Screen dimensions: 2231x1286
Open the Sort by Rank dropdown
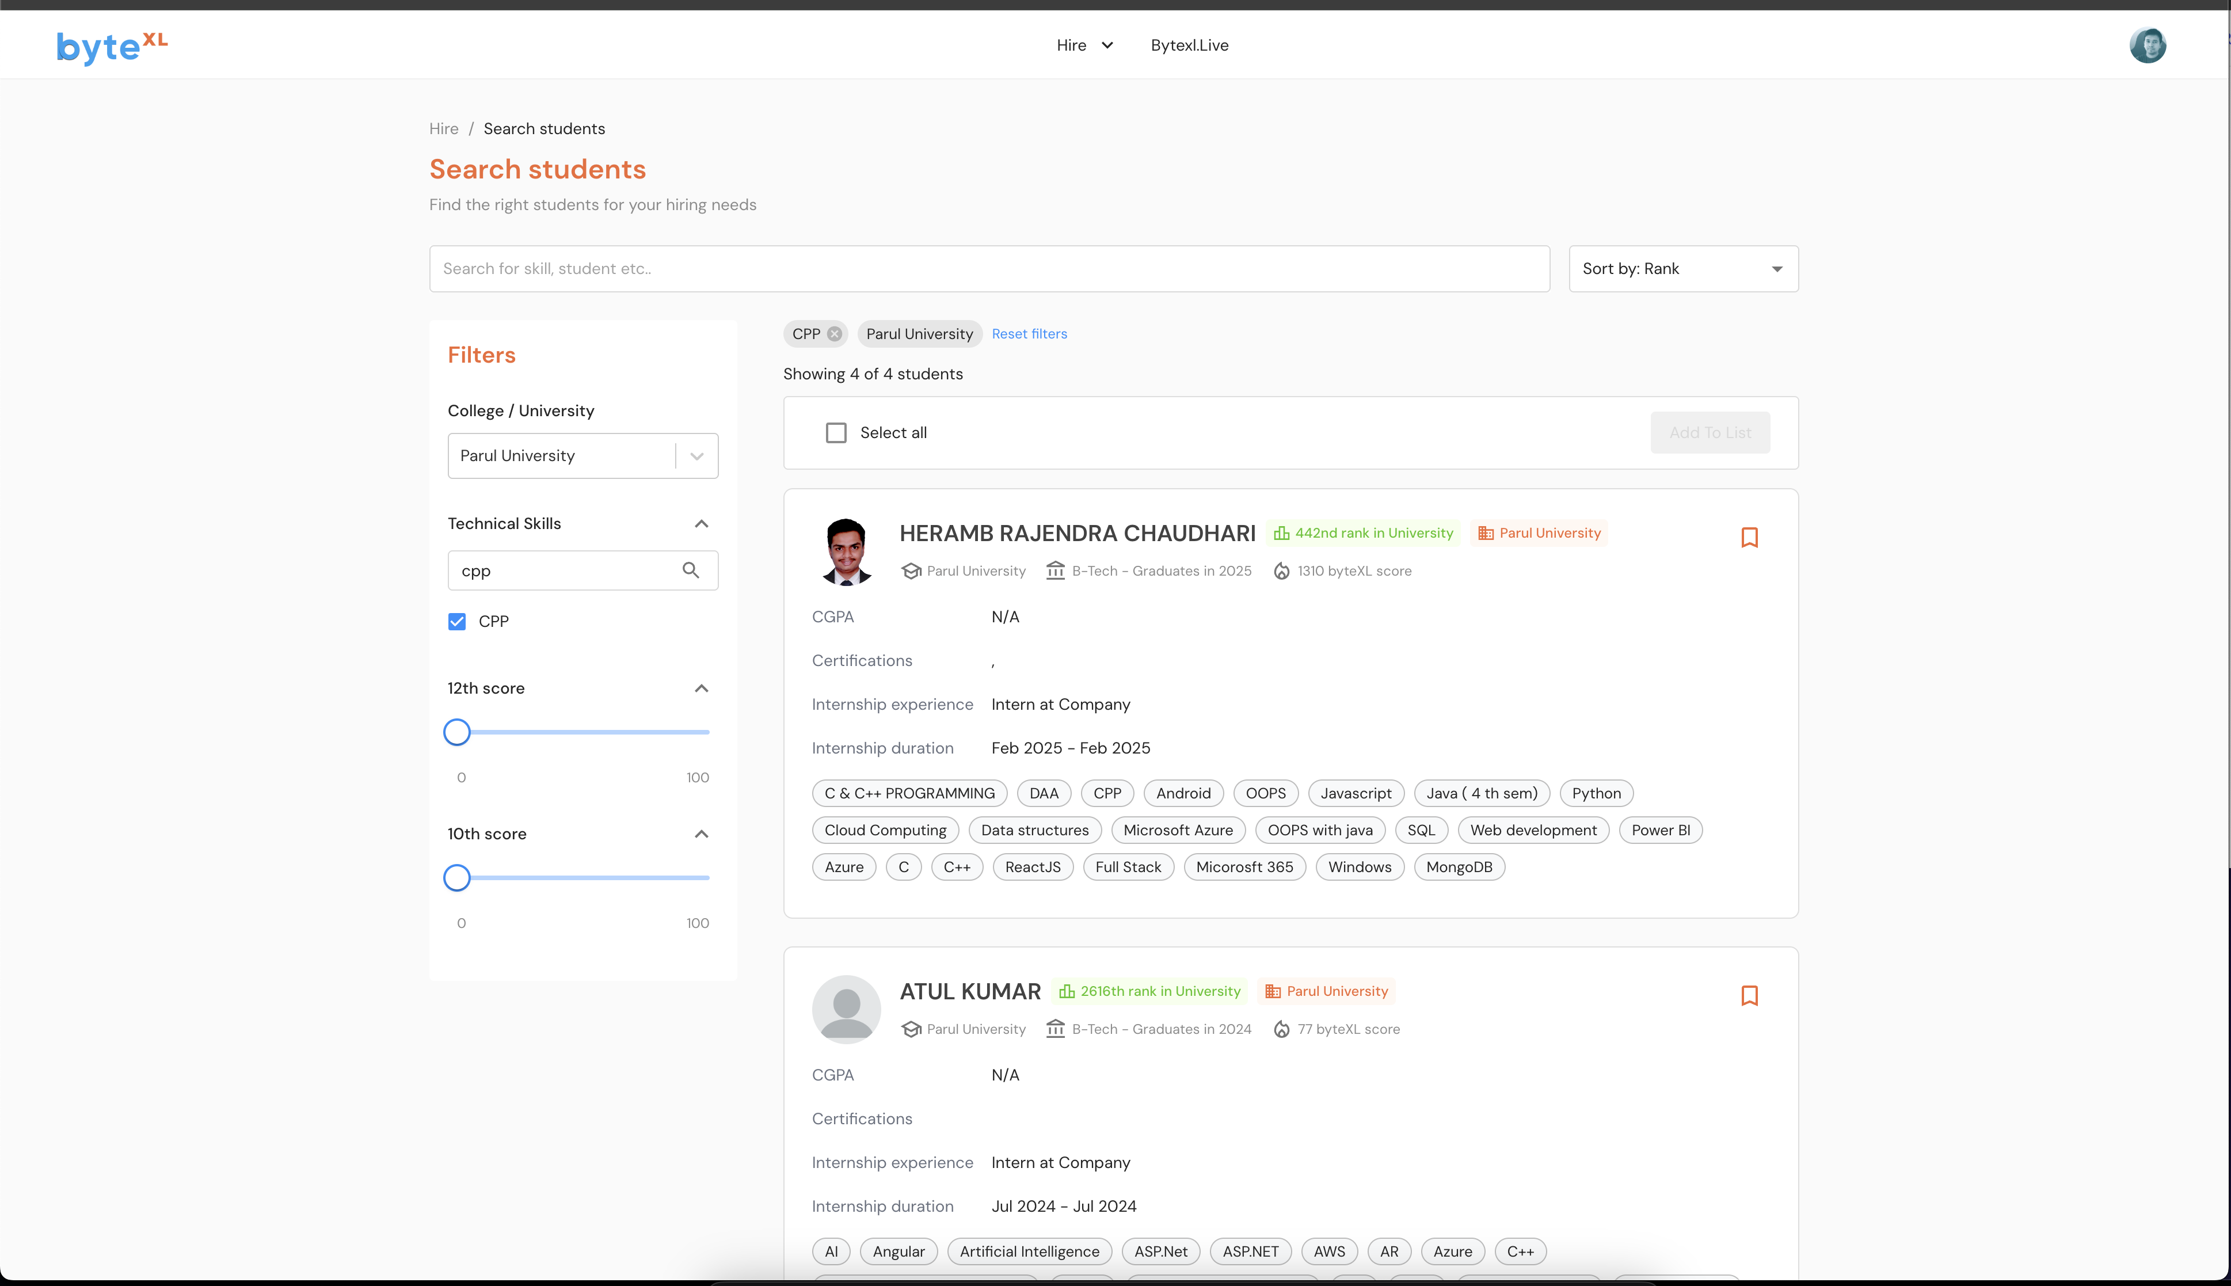[x=1682, y=268]
